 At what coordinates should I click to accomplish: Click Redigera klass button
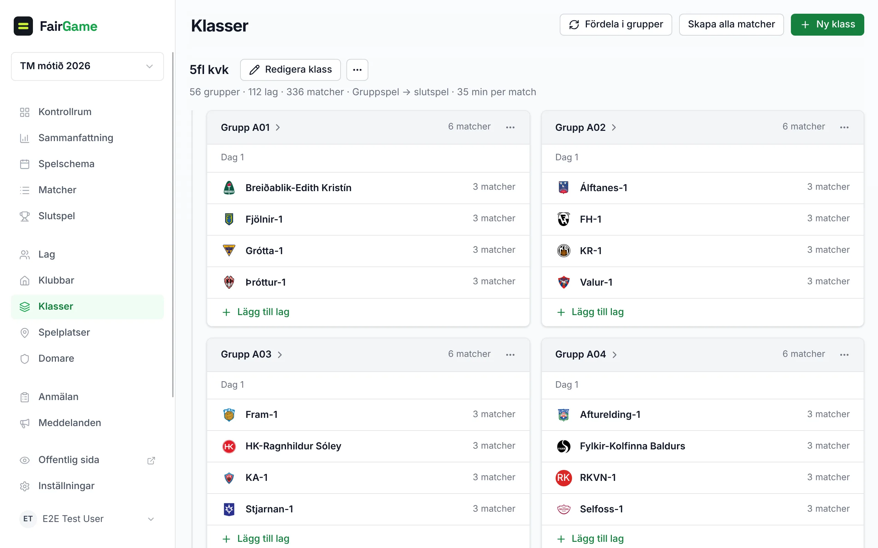click(x=290, y=70)
